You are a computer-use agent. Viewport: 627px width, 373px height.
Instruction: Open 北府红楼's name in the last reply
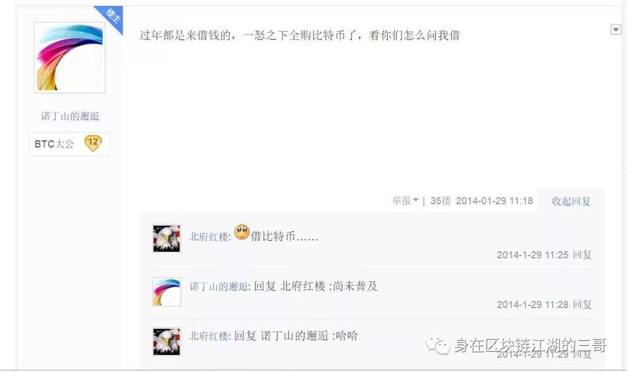tap(209, 336)
